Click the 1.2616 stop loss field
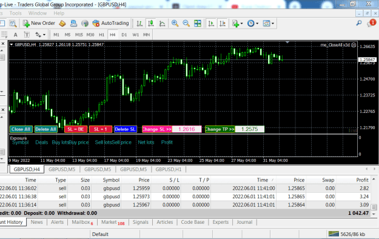379x239 pixels. coord(187,129)
